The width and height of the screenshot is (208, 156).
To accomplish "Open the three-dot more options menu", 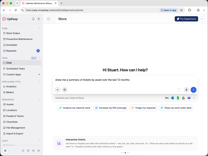I will coord(202,19).
